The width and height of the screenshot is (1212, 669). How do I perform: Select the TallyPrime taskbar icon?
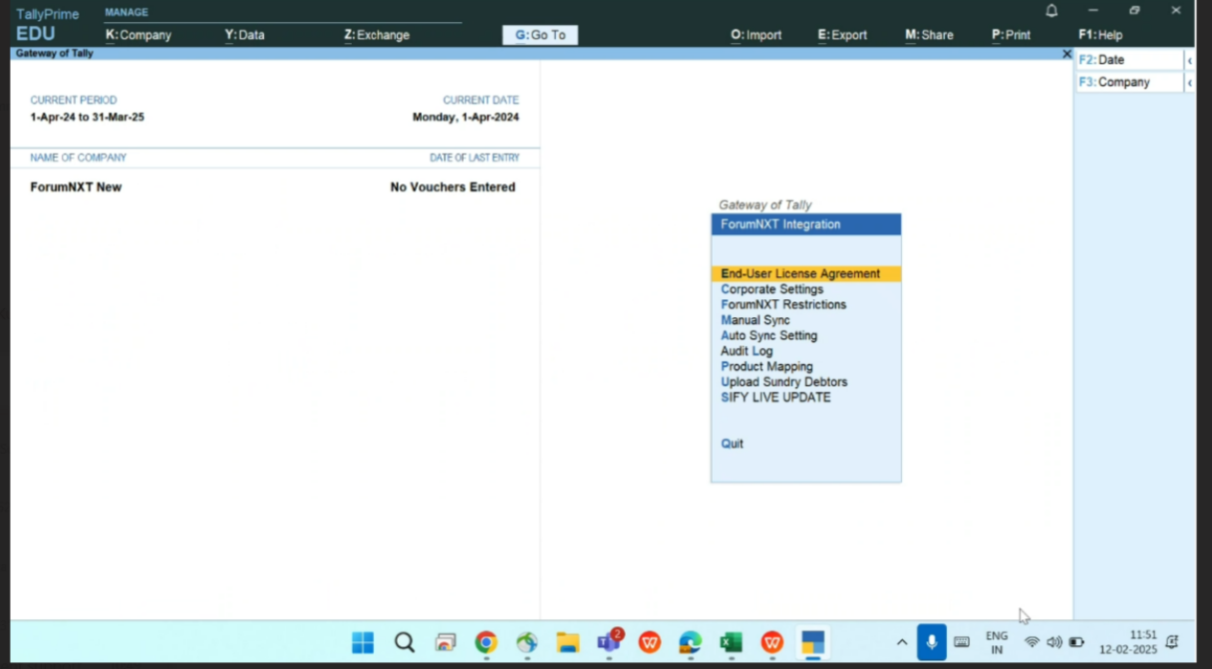pos(813,643)
